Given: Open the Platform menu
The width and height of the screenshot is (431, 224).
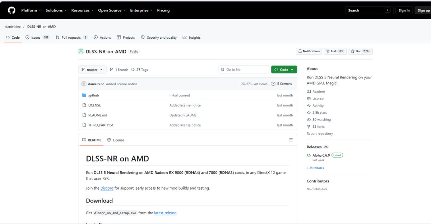Looking at the screenshot, I should (31, 10).
